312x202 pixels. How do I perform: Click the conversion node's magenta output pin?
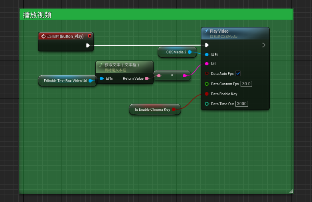coord(184,75)
